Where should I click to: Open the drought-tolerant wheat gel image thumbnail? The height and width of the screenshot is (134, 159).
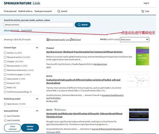point(138,115)
